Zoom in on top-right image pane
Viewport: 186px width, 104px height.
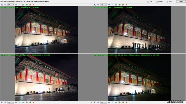point(95,5)
